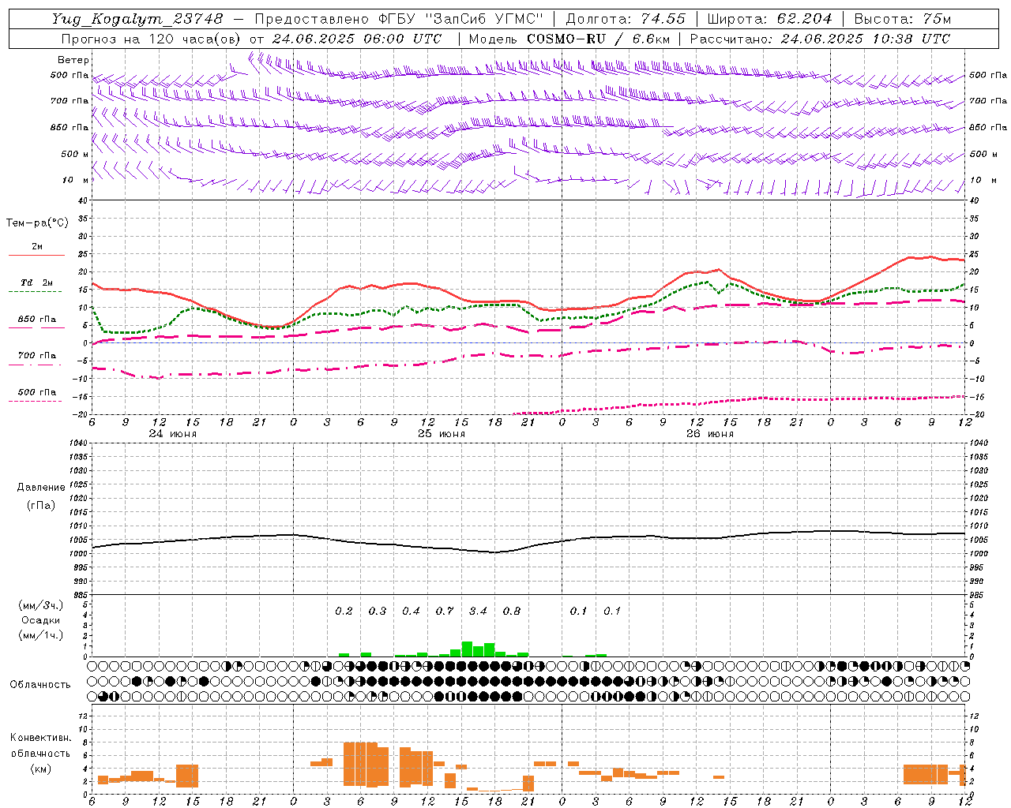Click the Давление panel label
This screenshot has height=808, width=1011.
[x=41, y=488]
